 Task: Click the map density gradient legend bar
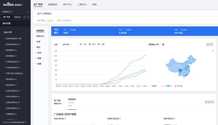coord(167,86)
